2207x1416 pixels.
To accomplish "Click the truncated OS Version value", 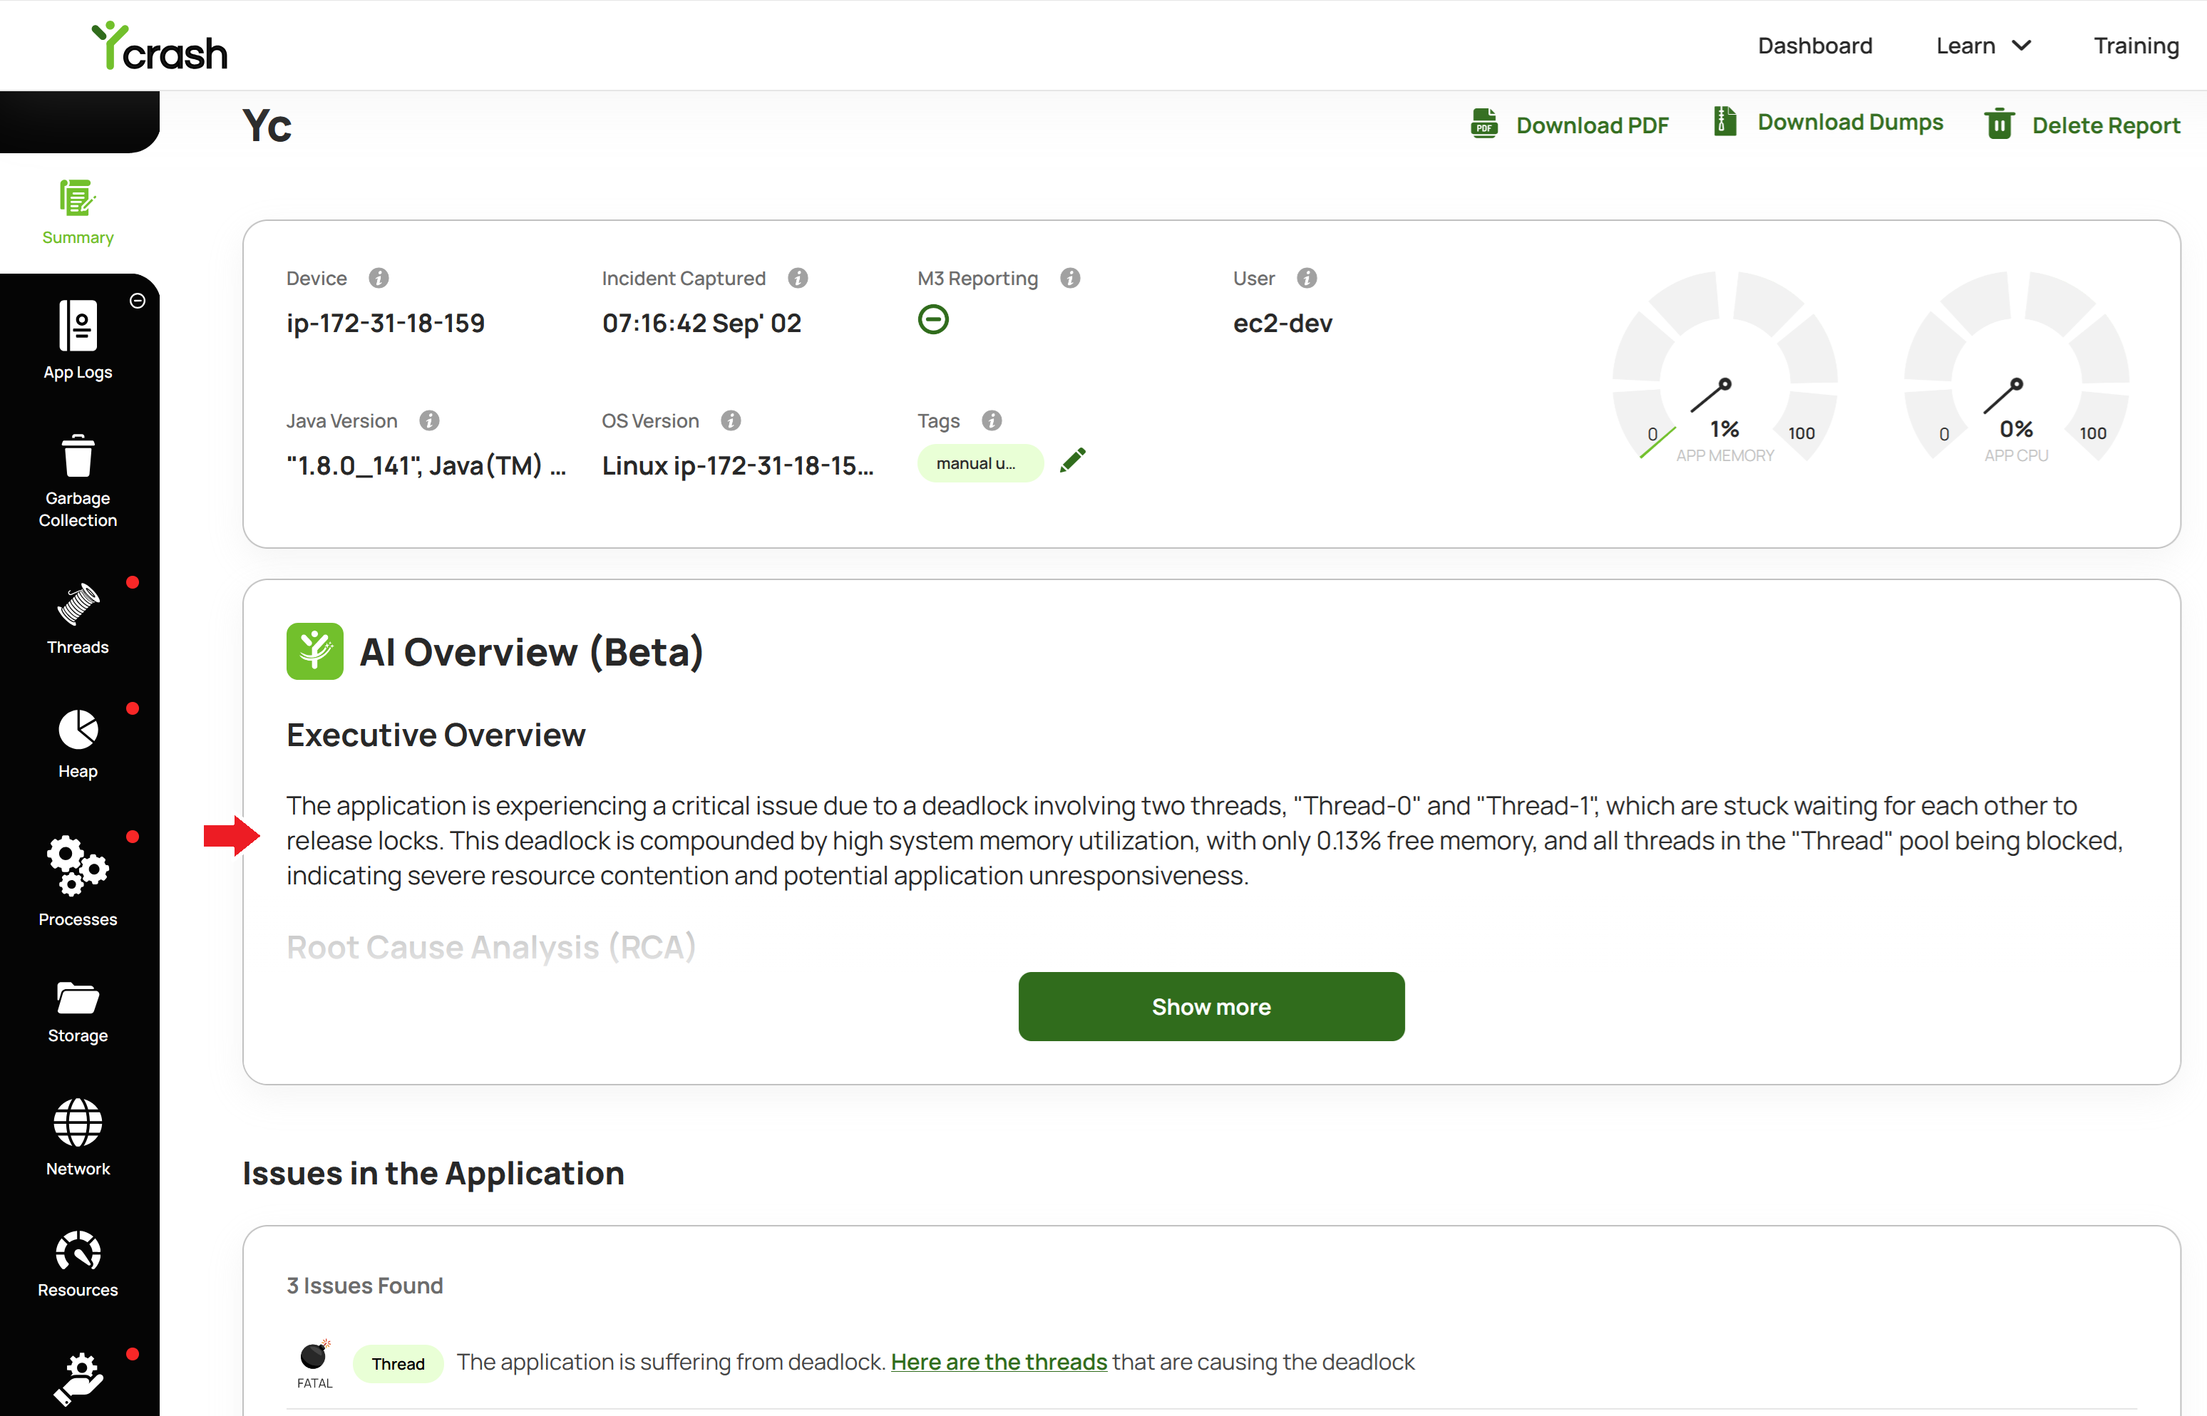I will tap(738, 466).
